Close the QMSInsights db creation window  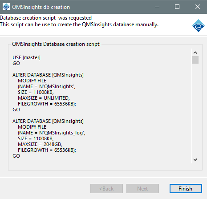(x=198, y=7)
